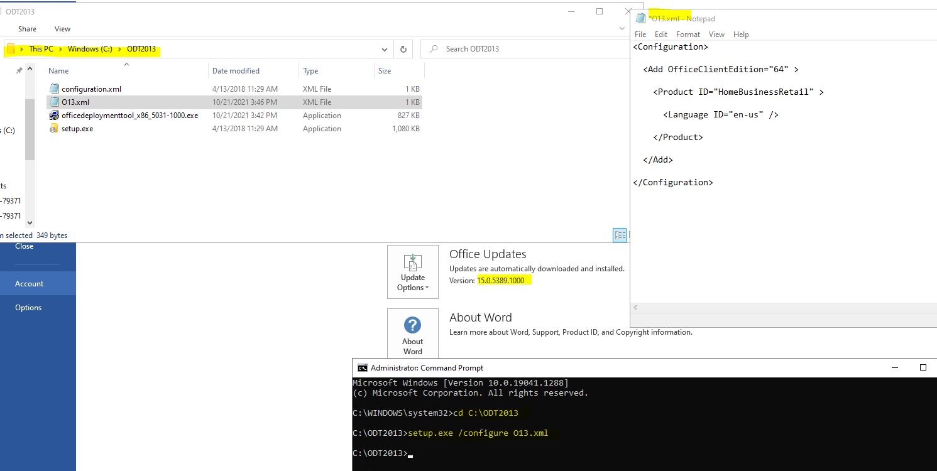This screenshot has height=471, width=937.
Task: Expand the Explorer ribbon with the chevron
Action: pos(622,28)
